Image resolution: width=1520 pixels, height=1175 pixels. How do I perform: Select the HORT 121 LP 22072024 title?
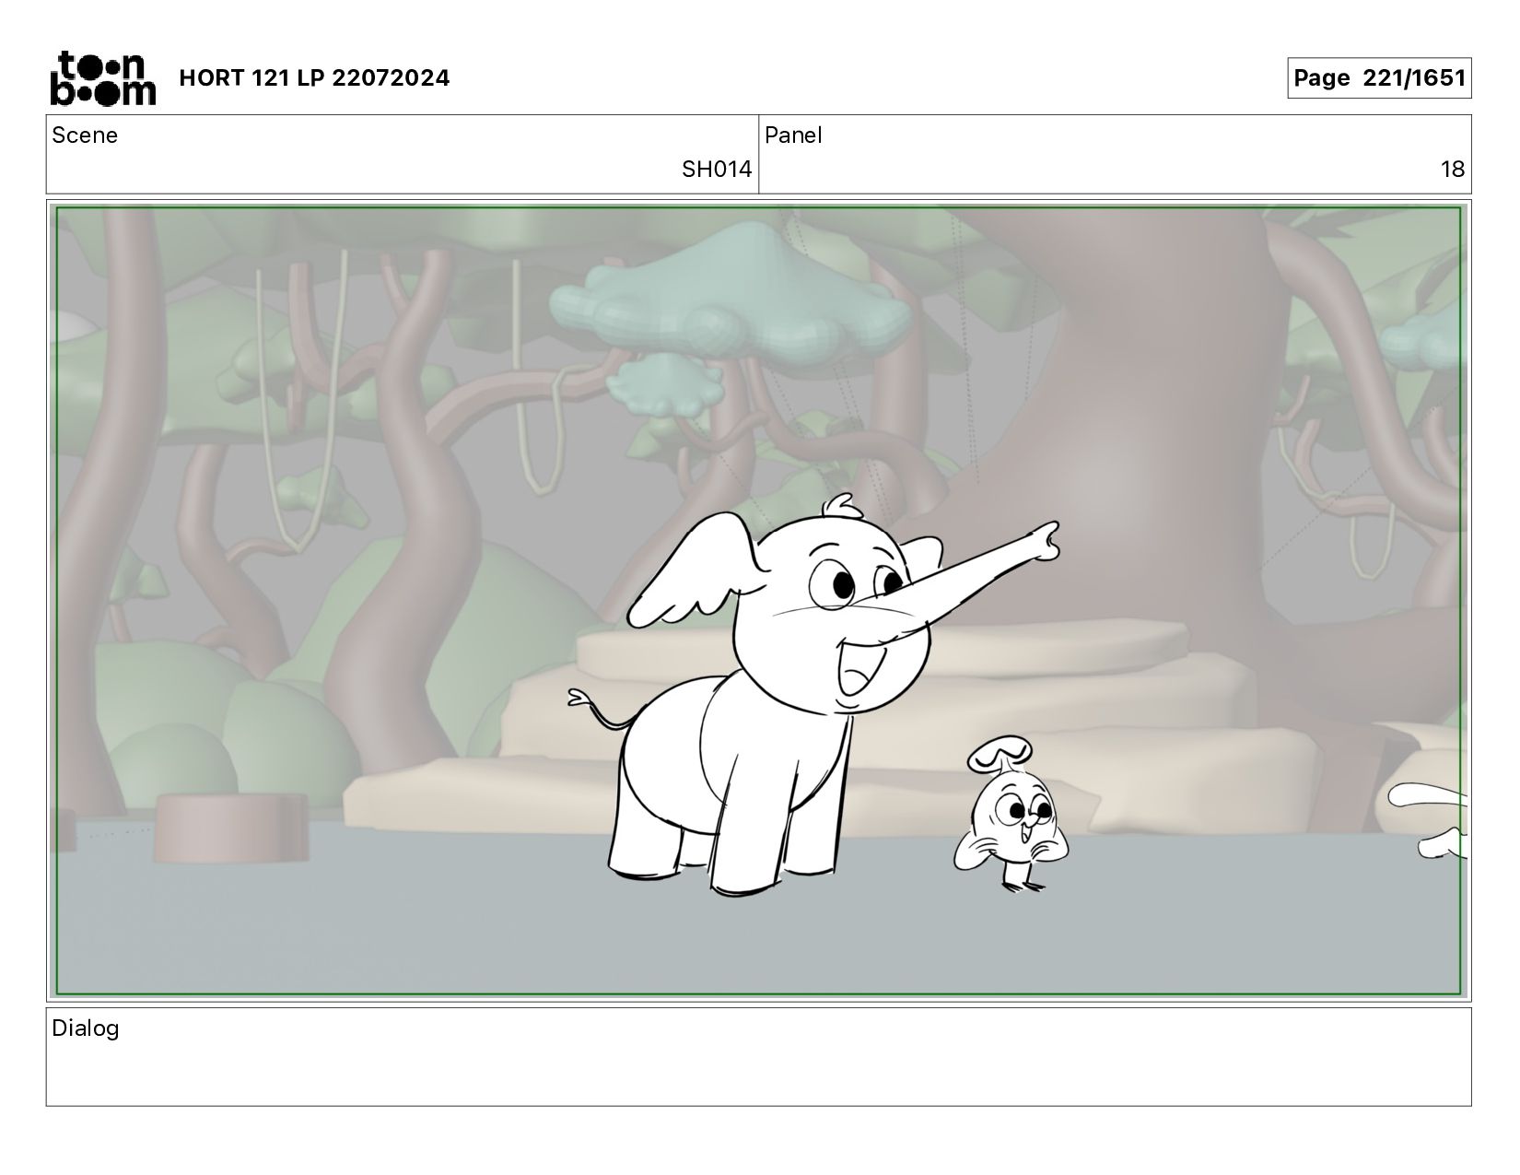[314, 78]
